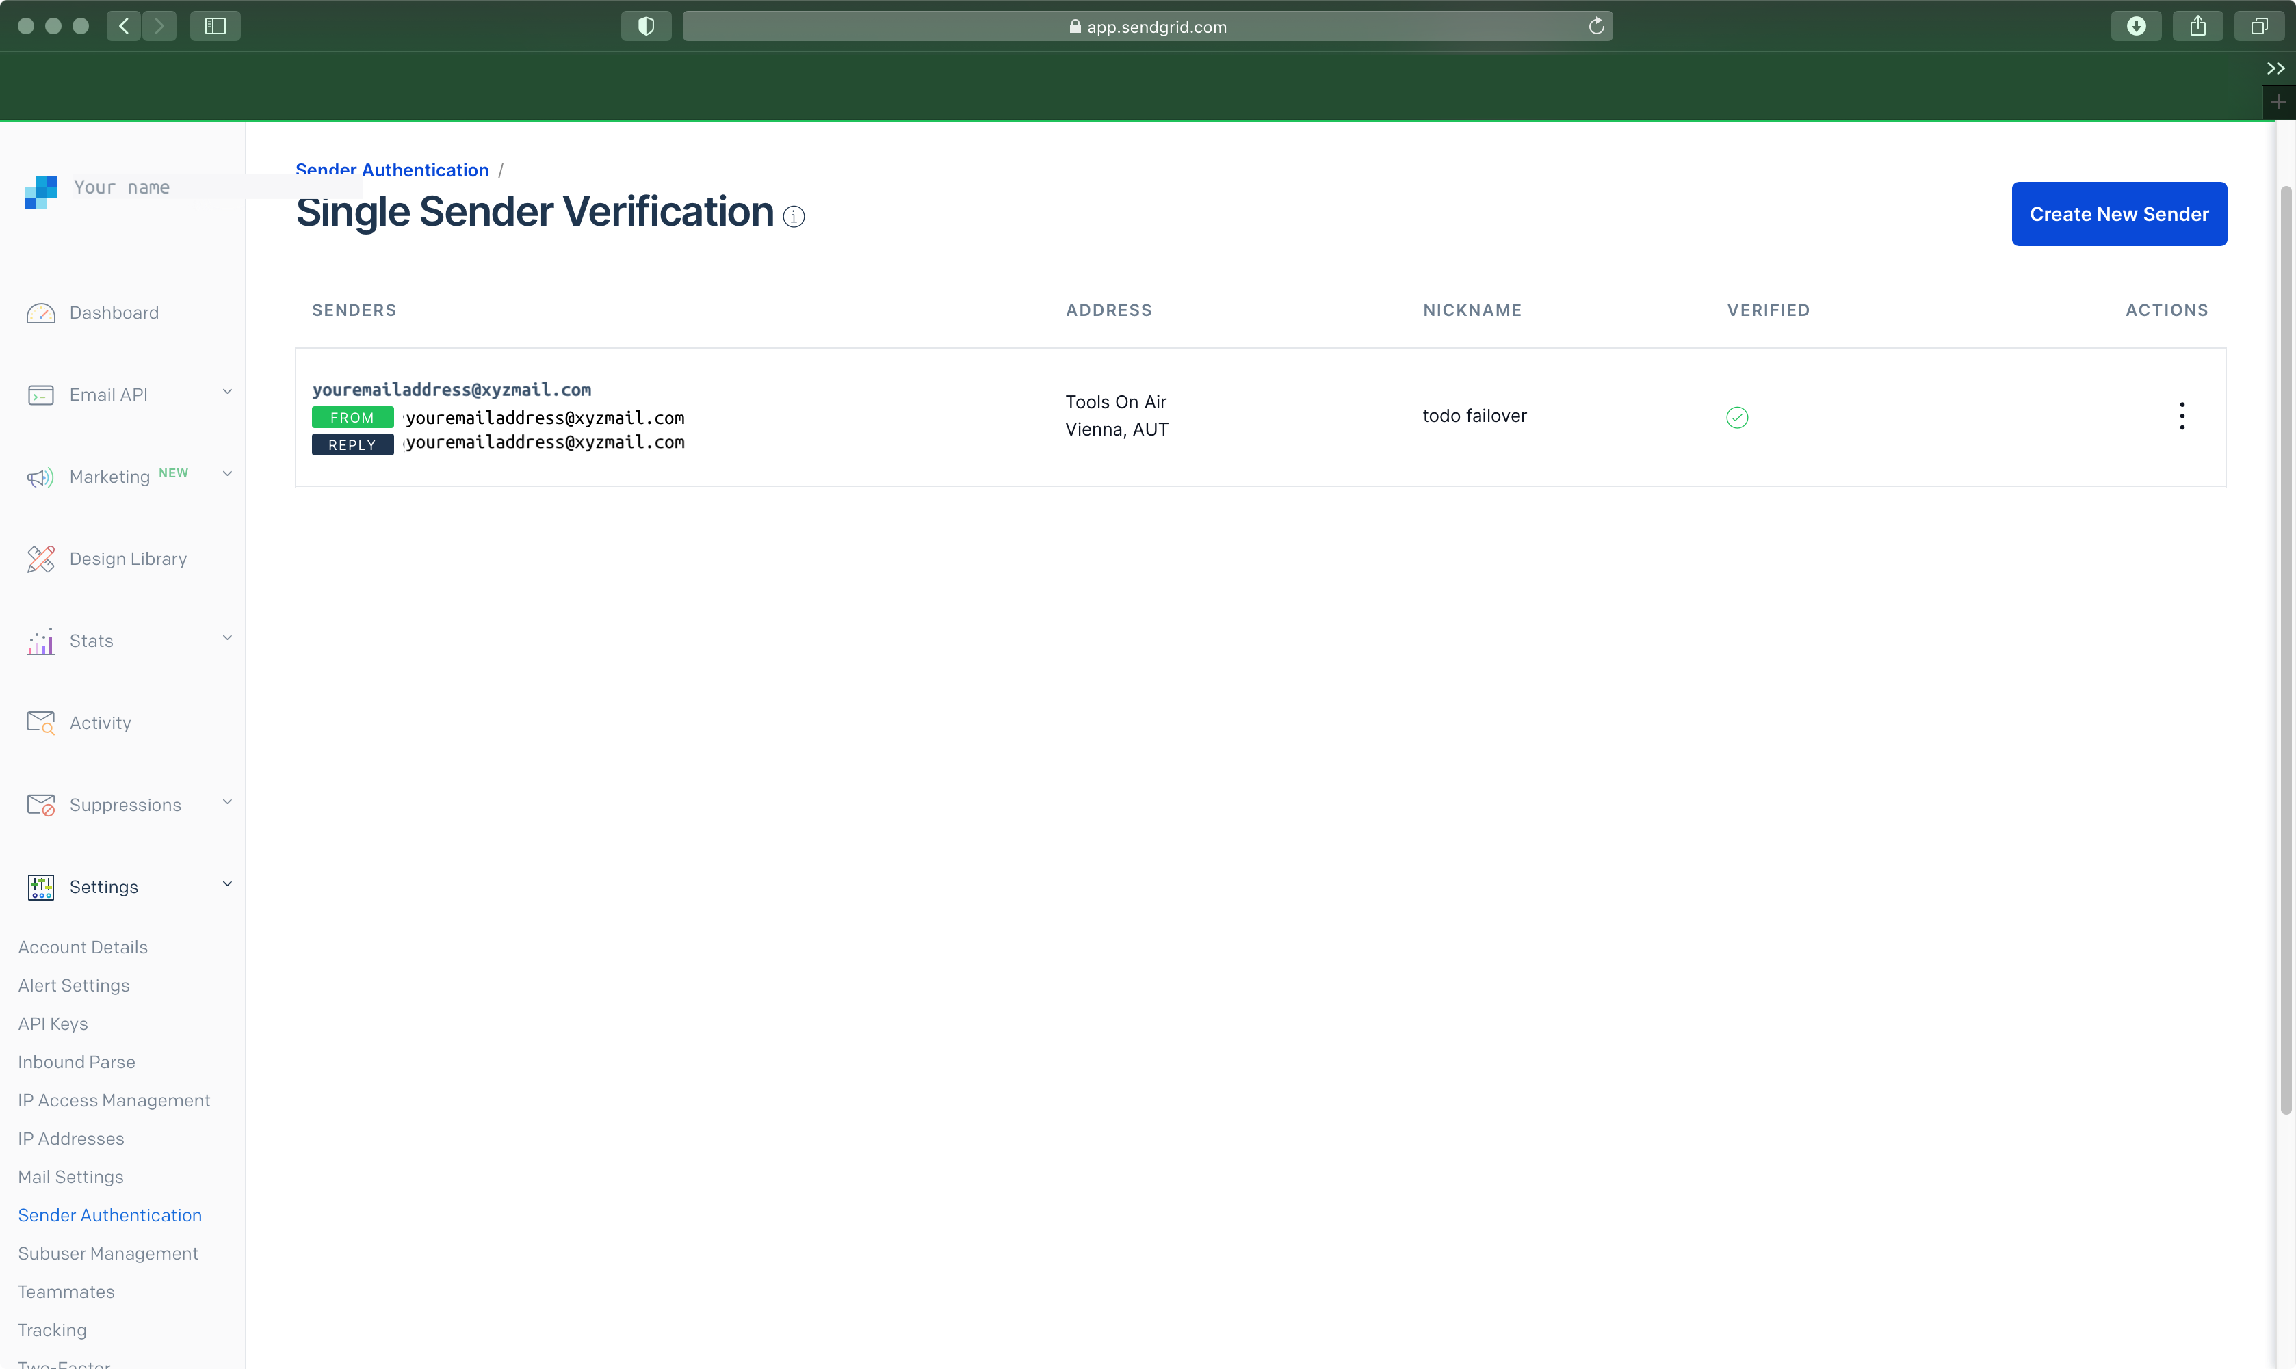Screen dimensions: 2296x1369
Task: Expand the Marketing menu chevron
Action: [227, 474]
